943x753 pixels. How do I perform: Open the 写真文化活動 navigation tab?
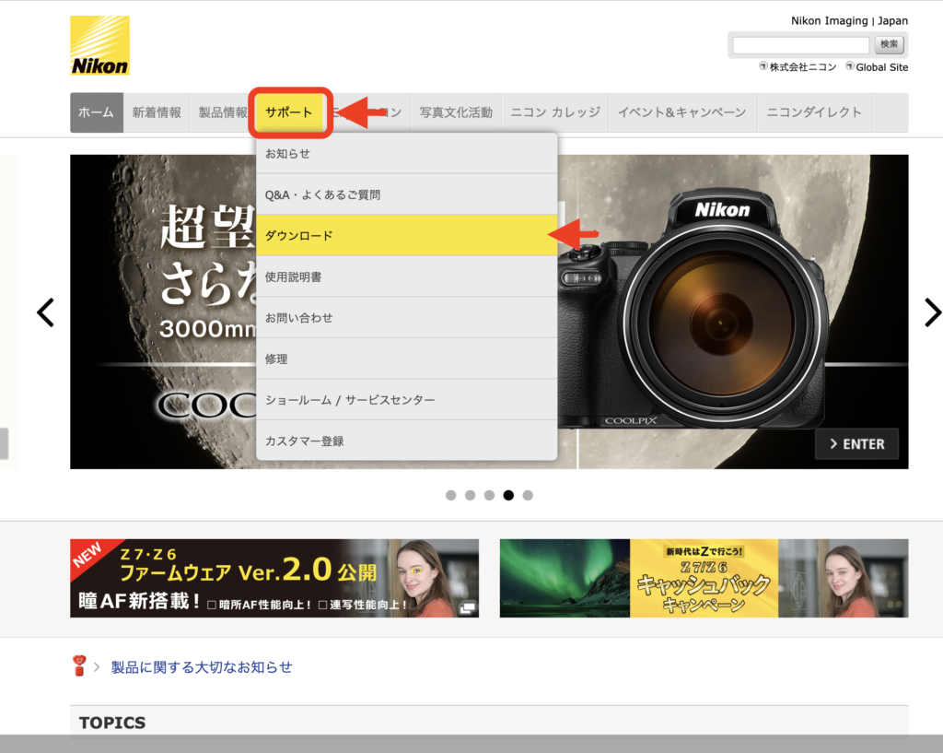tap(456, 112)
